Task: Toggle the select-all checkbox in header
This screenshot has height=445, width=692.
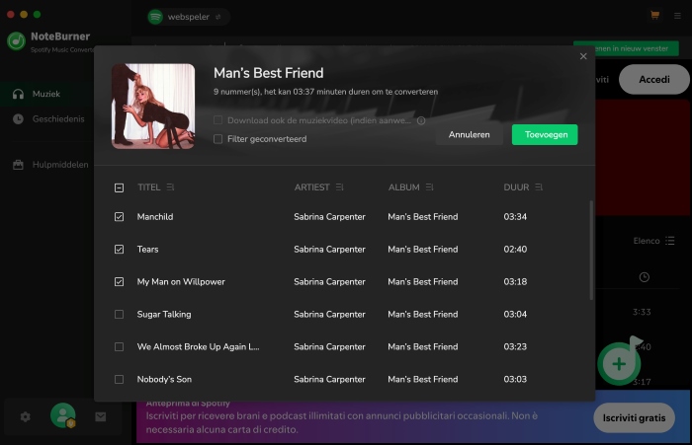Action: (120, 187)
